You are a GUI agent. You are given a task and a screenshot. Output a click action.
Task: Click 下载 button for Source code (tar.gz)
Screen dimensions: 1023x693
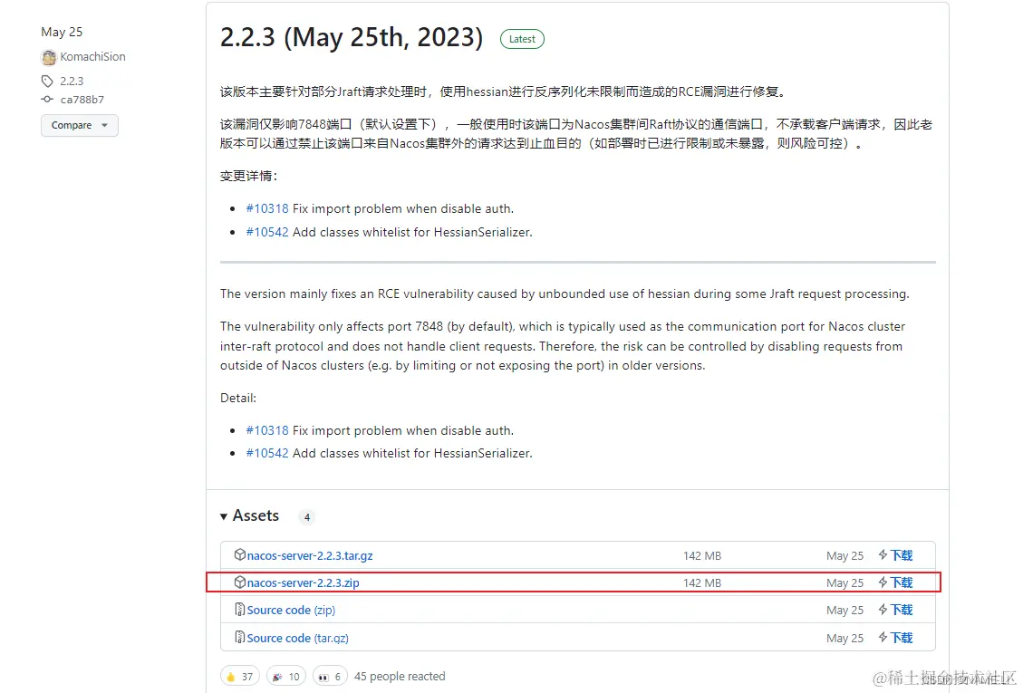pyautogui.click(x=902, y=638)
